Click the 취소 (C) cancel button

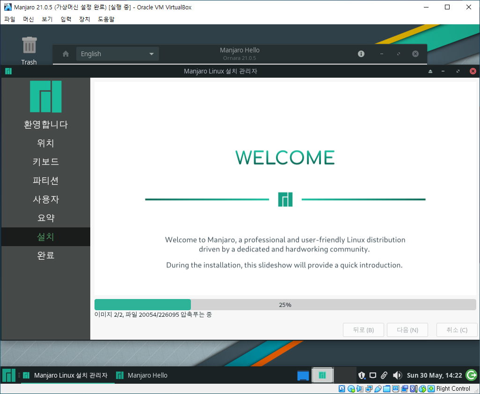click(x=457, y=330)
